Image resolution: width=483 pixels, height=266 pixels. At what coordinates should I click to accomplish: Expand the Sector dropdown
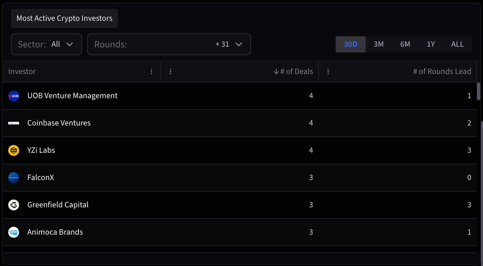tap(46, 44)
